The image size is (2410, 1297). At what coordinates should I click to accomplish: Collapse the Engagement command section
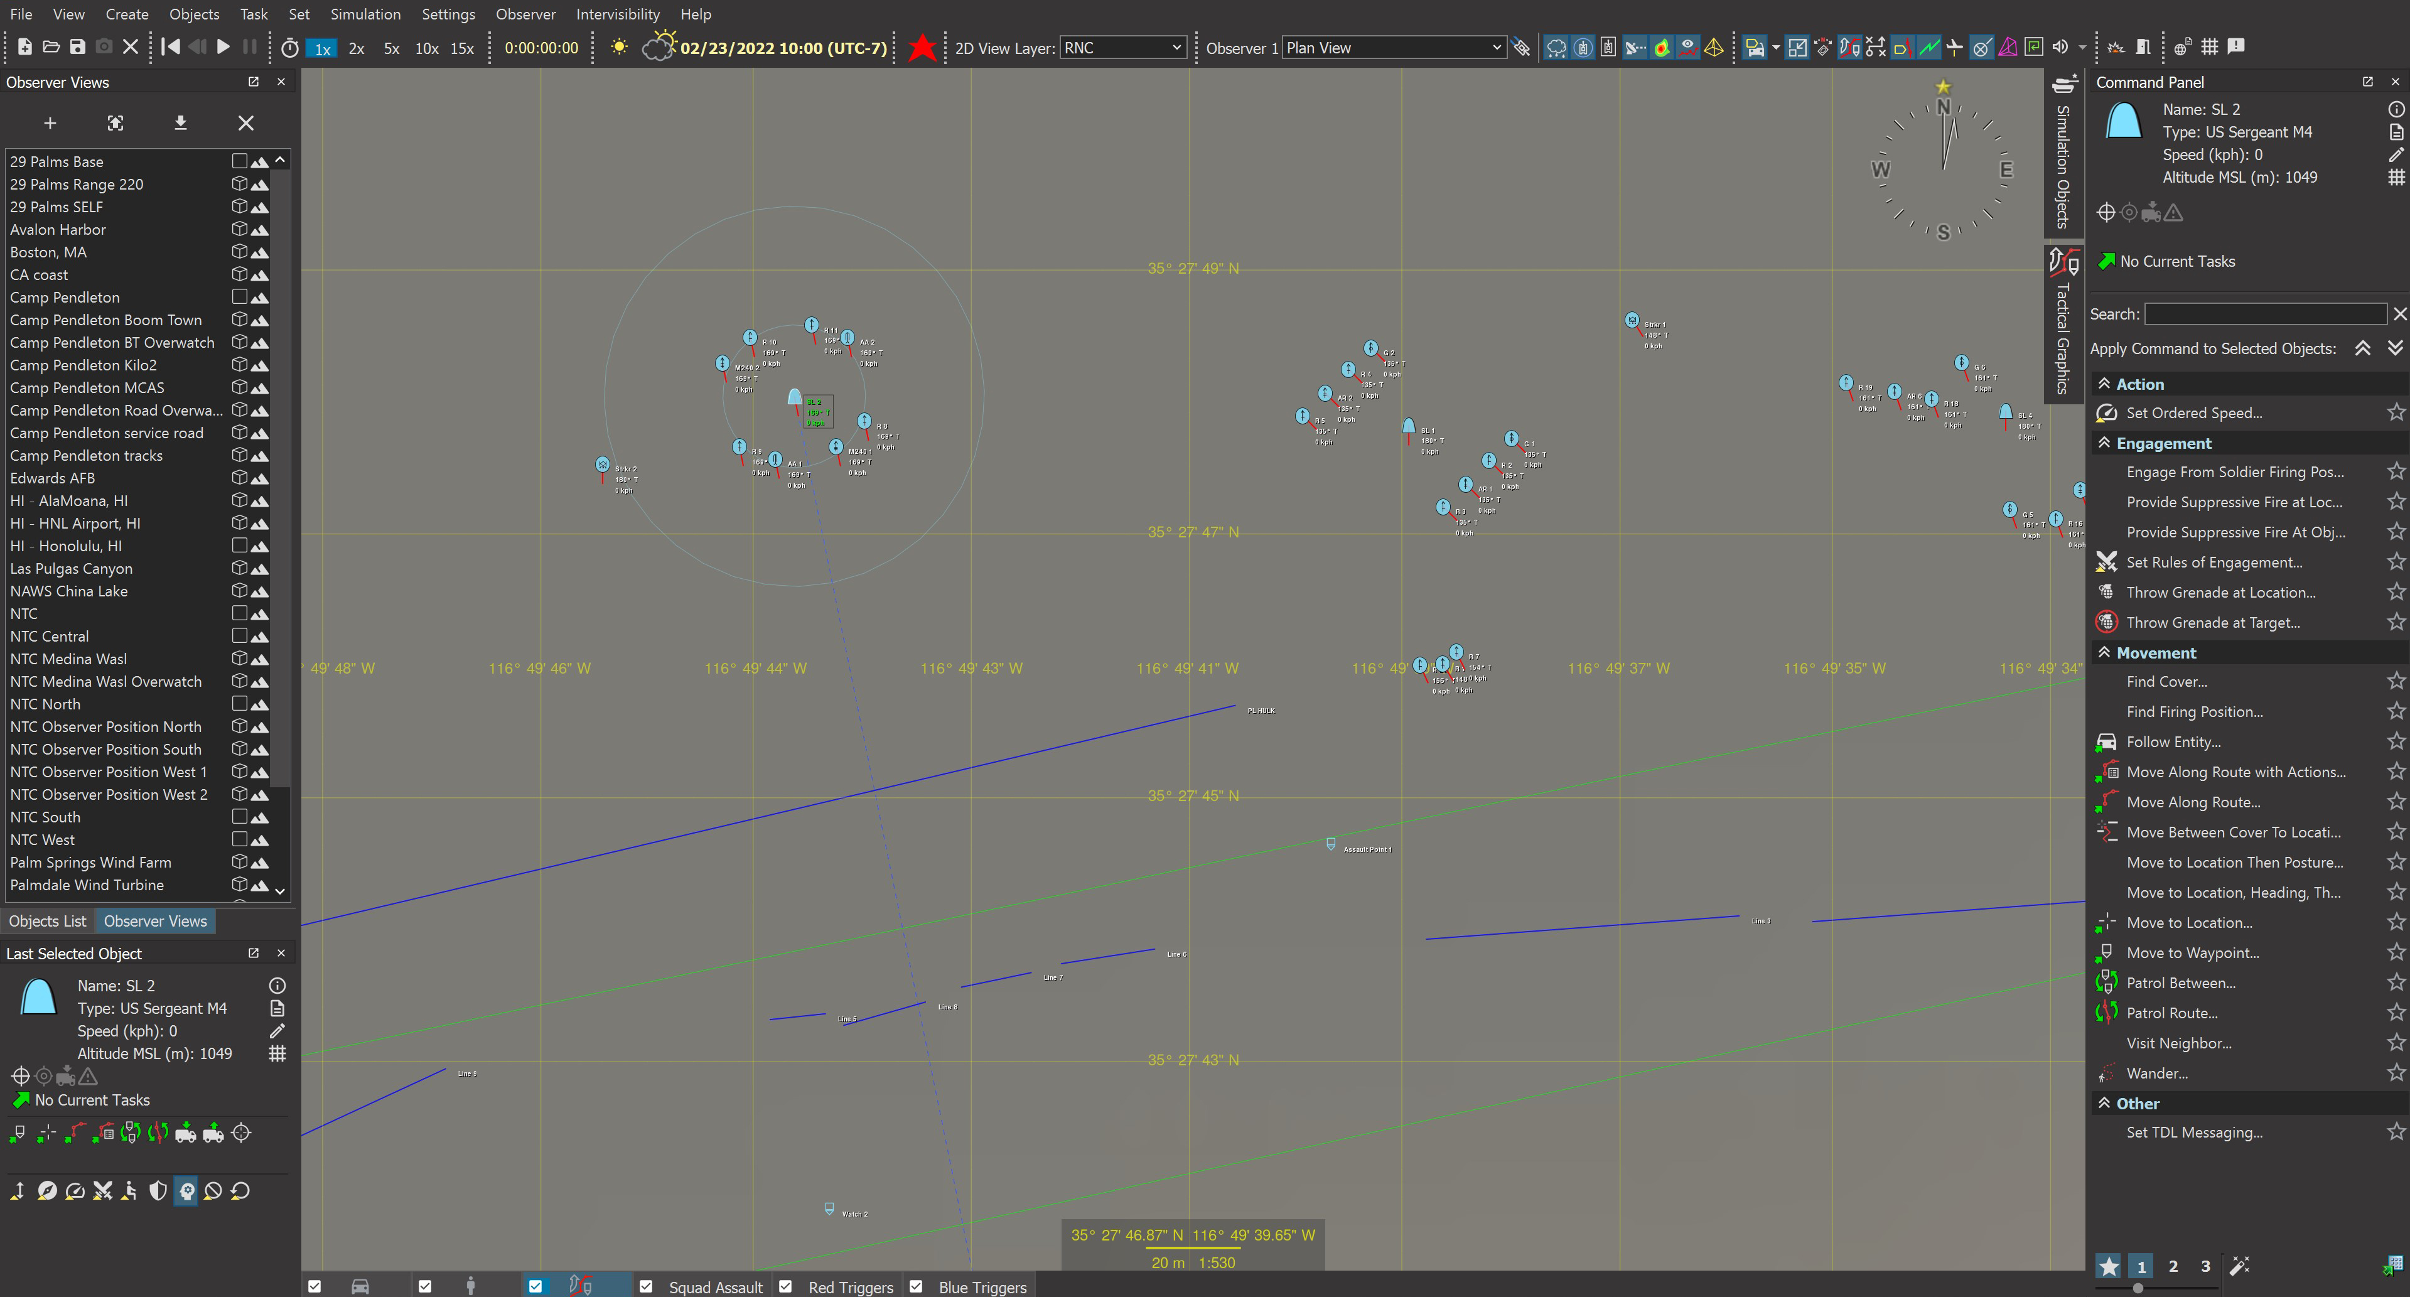point(2104,443)
